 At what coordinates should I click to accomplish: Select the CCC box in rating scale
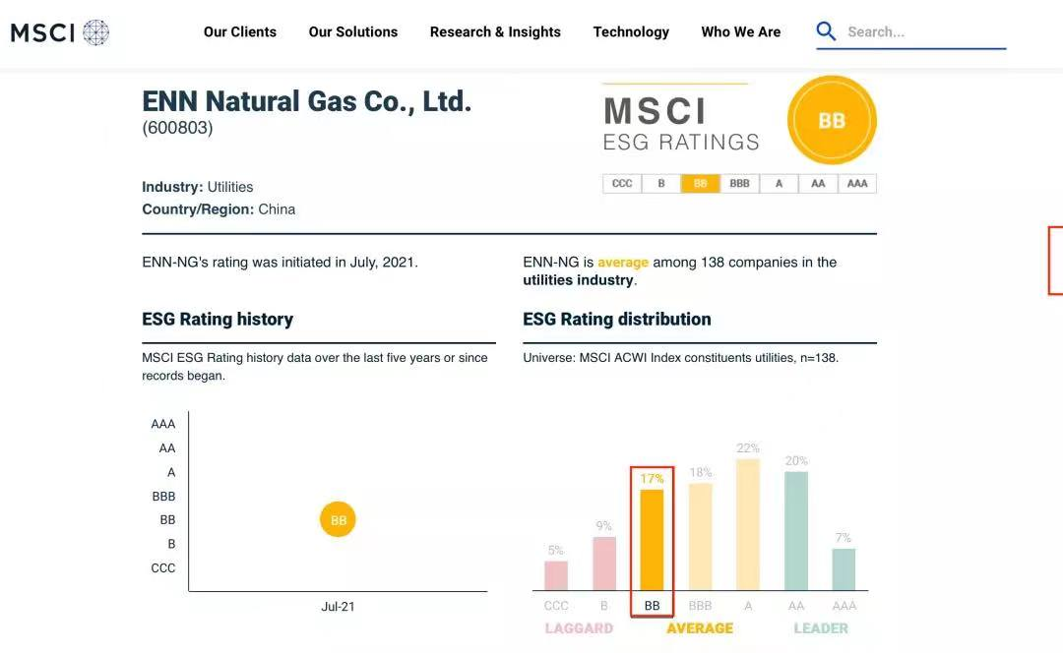pyautogui.click(x=622, y=184)
